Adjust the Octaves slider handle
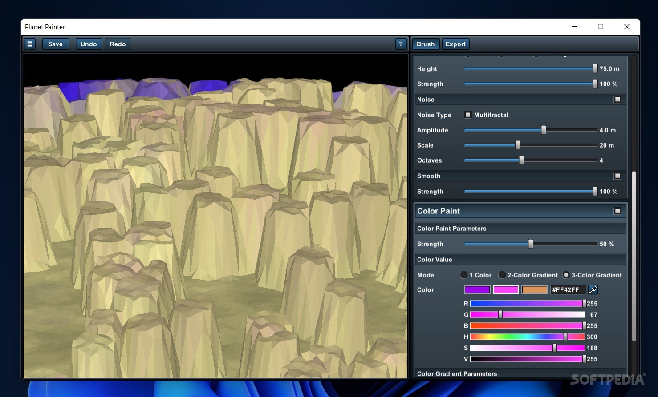Screen dimensions: 658x397 click(x=521, y=160)
